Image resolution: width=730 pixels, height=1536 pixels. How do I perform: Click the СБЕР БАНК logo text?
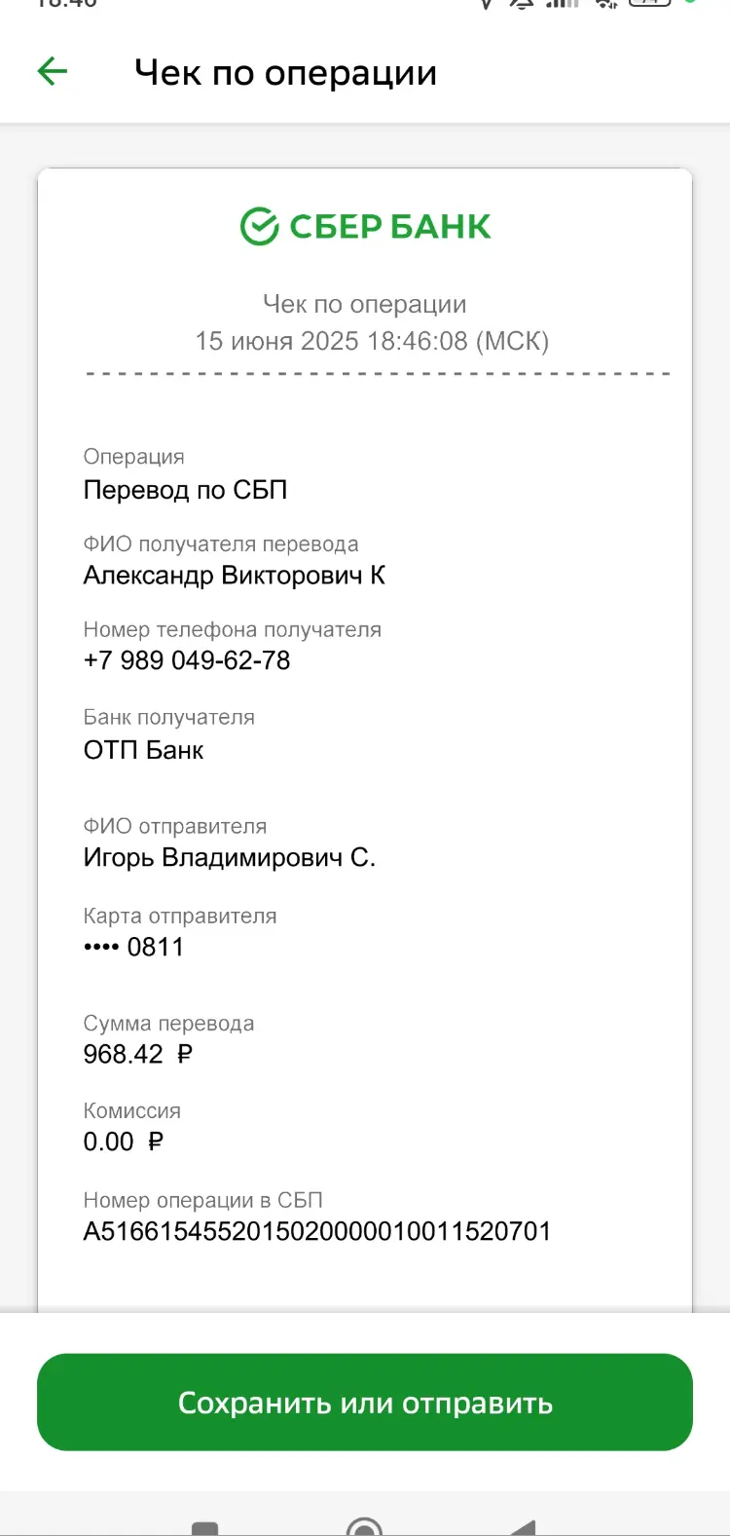point(390,226)
